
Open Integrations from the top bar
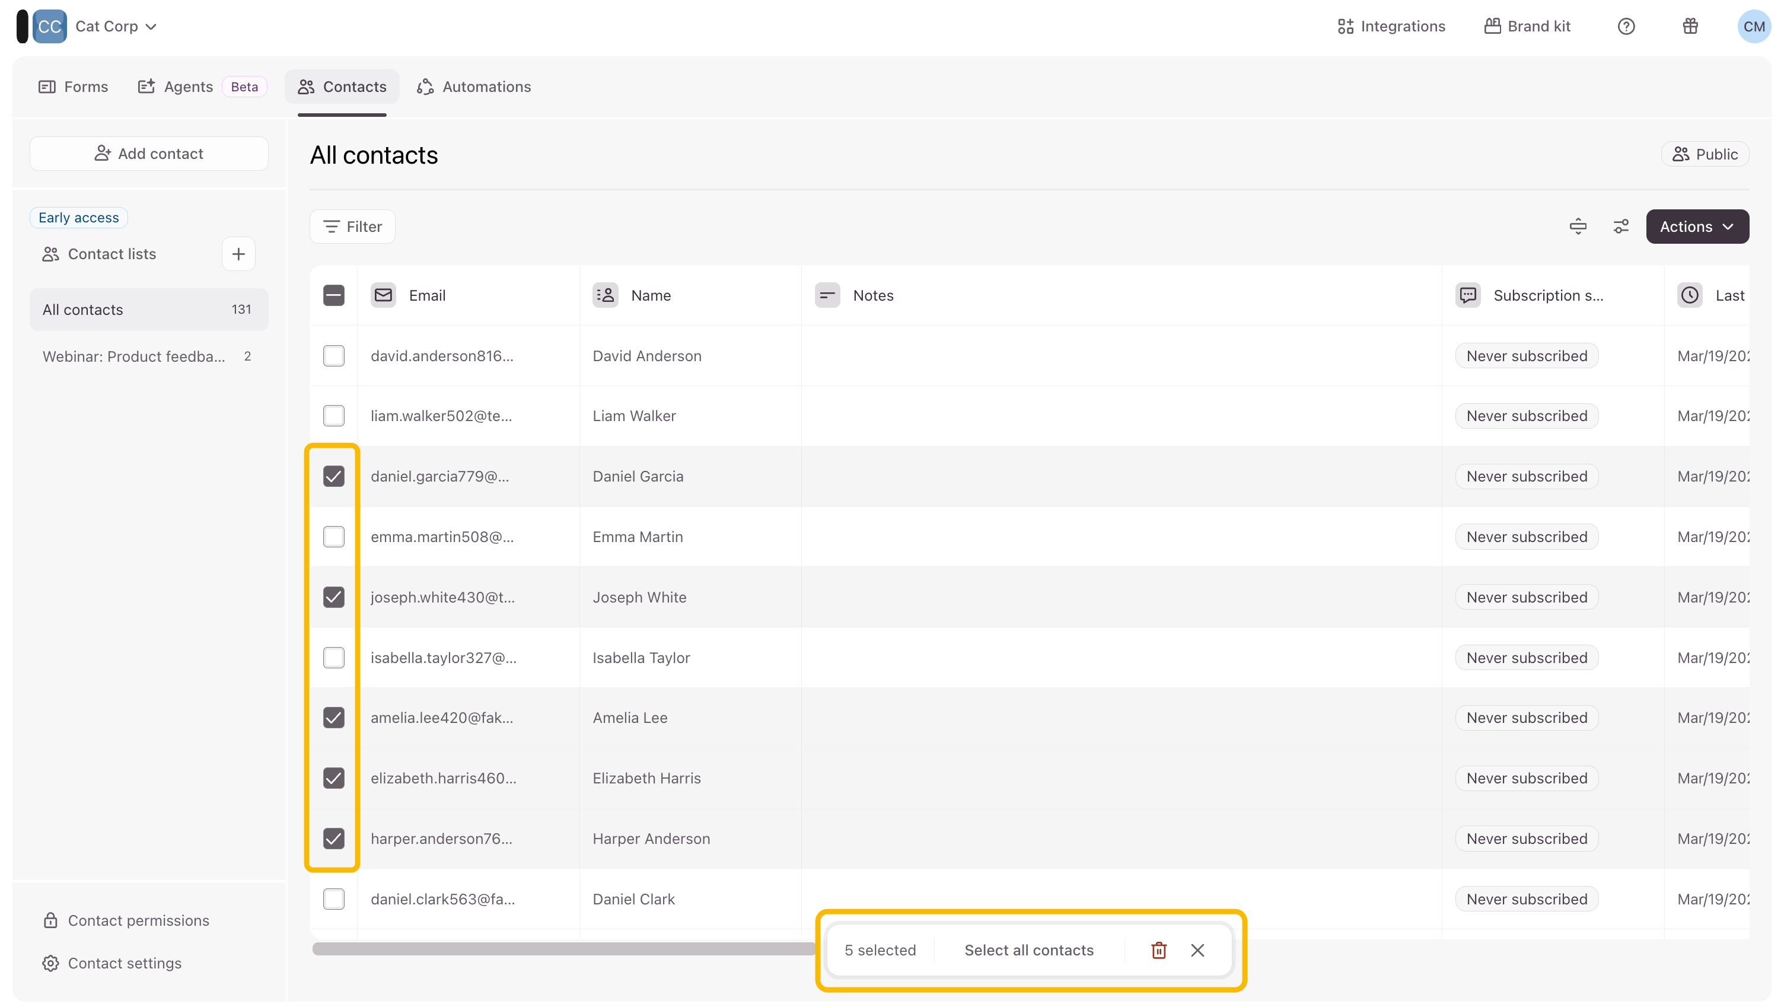[1391, 26]
